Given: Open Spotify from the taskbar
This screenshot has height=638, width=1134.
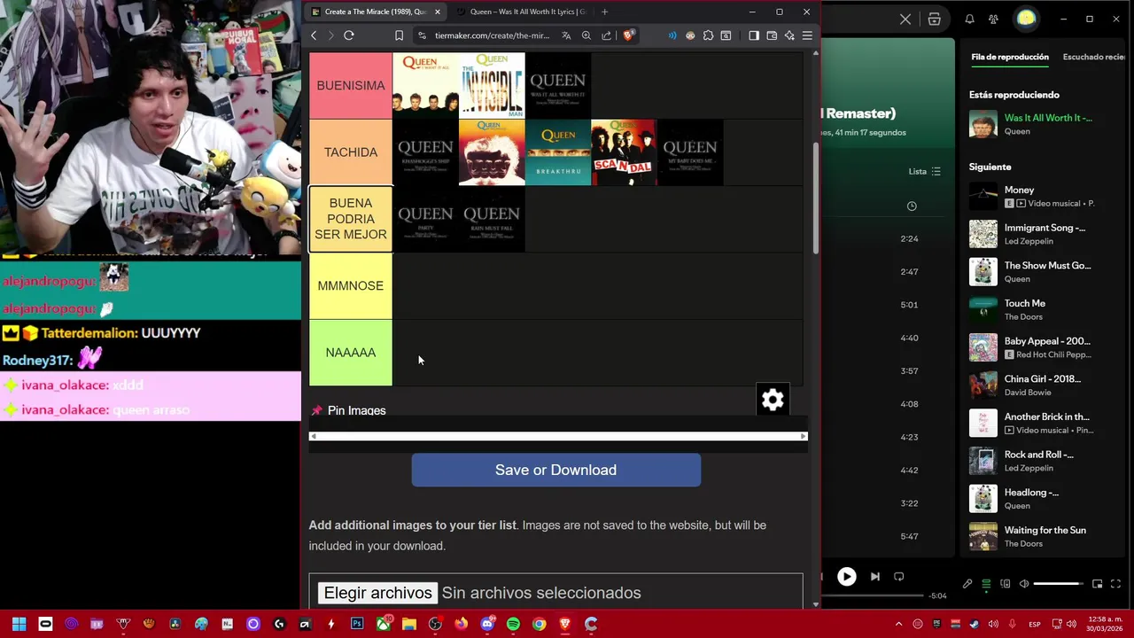Looking at the screenshot, I should point(513,624).
